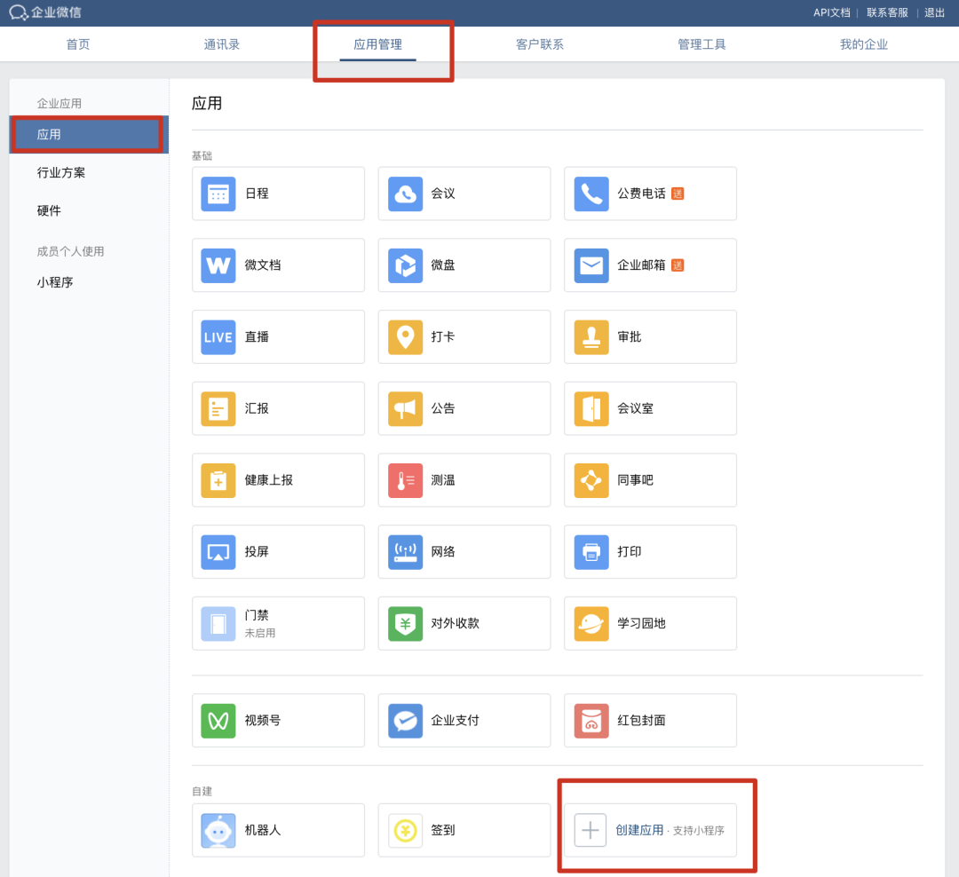Click the 审批 approval stamp icon
The width and height of the screenshot is (959, 877).
click(591, 337)
